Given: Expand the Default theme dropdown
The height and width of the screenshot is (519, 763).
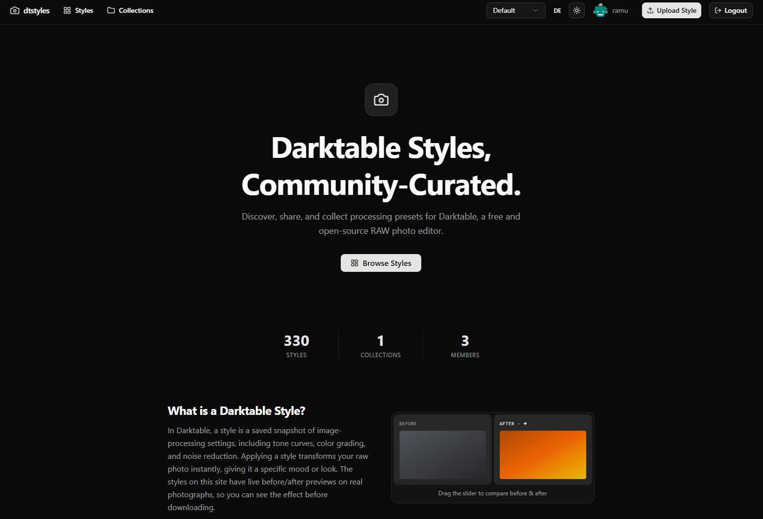Looking at the screenshot, I should [516, 10].
